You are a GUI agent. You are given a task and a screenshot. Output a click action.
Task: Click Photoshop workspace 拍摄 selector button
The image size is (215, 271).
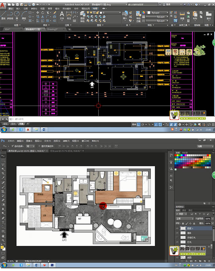(205, 146)
